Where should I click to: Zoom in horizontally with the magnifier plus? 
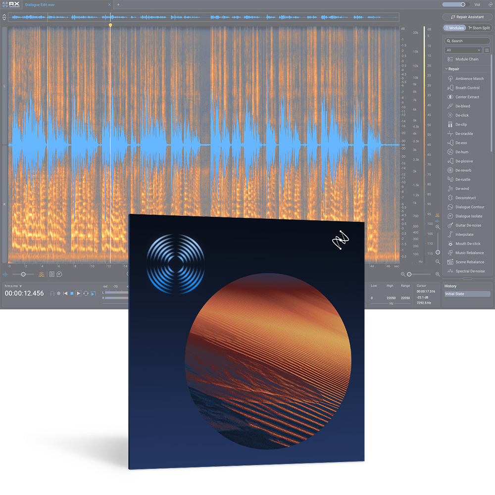point(438,274)
